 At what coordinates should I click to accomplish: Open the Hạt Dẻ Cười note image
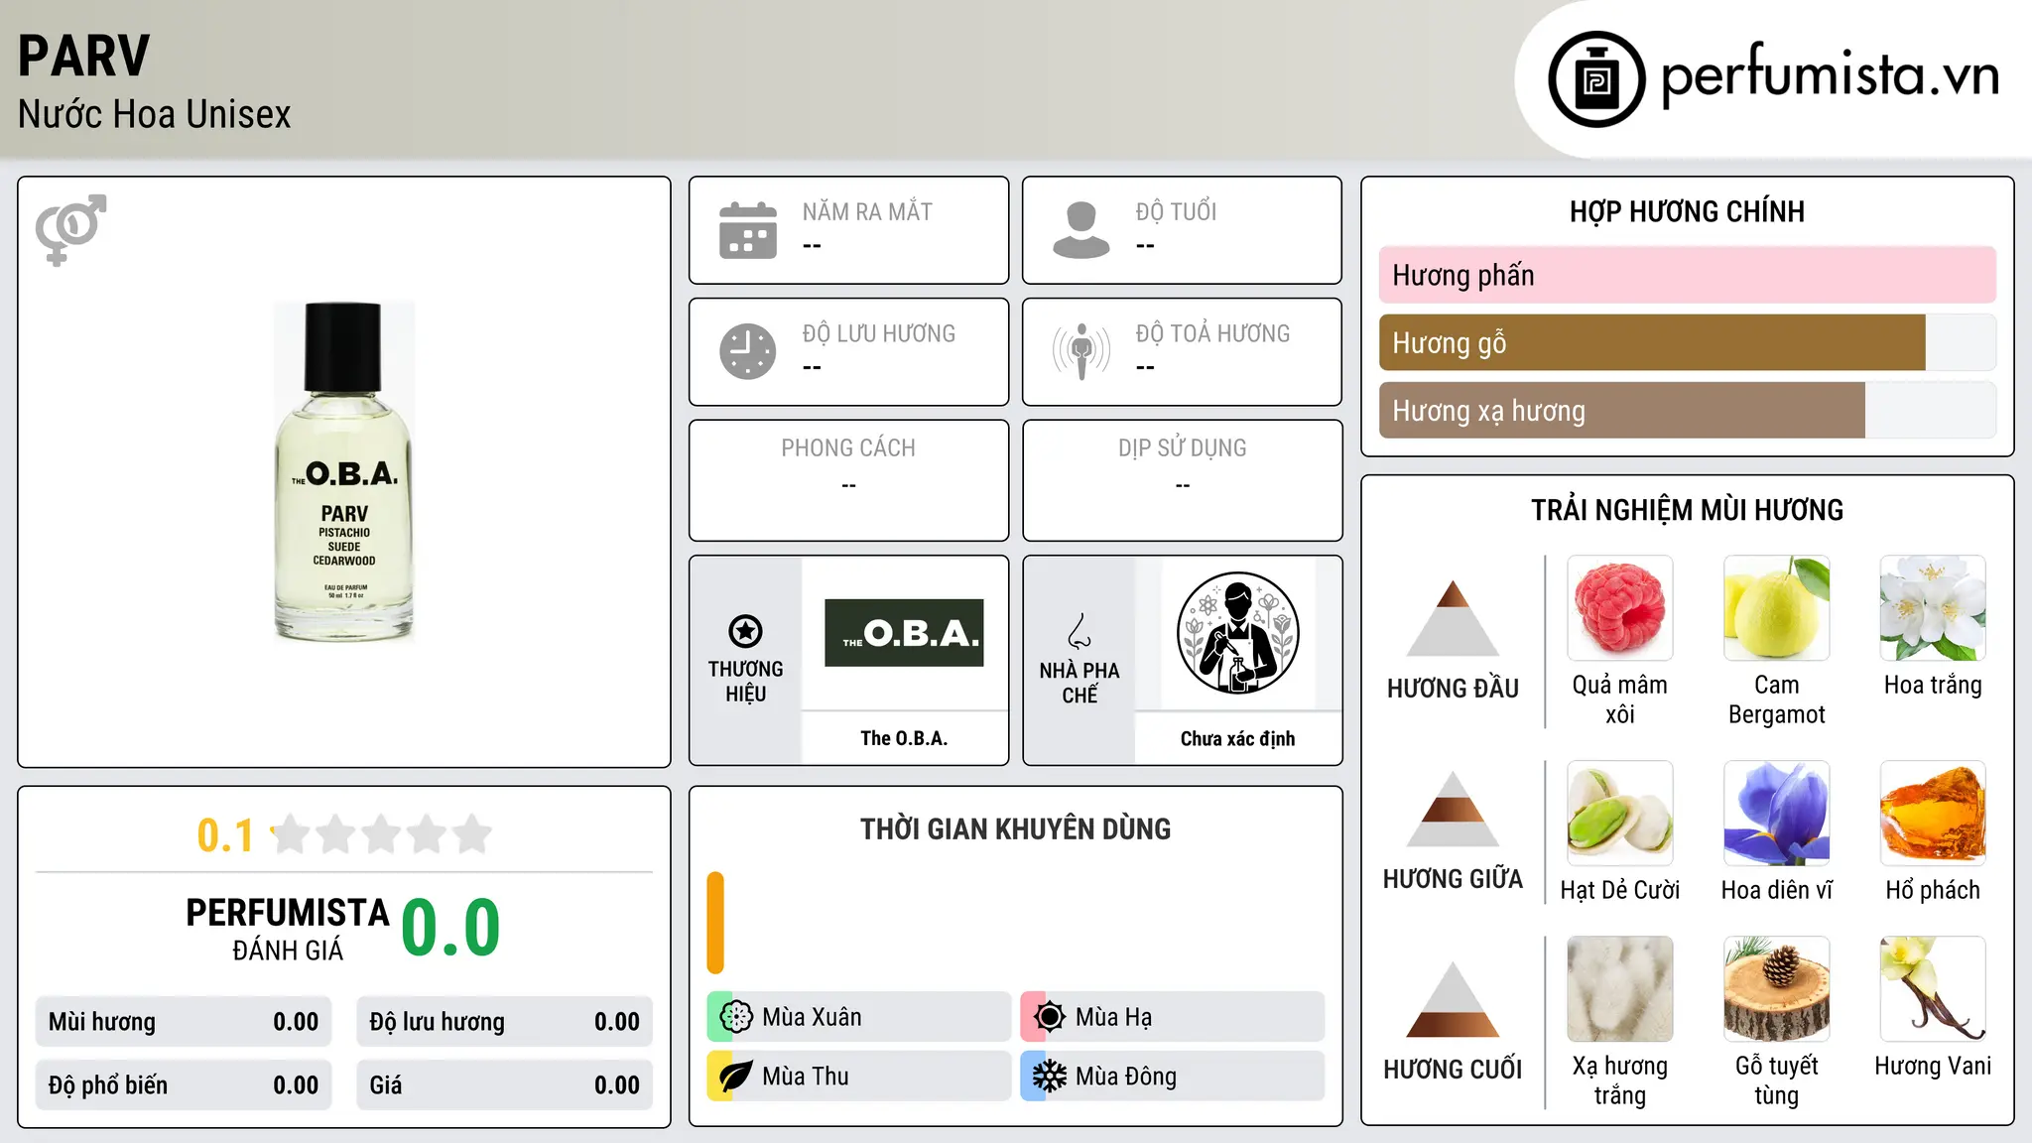click(x=1620, y=814)
